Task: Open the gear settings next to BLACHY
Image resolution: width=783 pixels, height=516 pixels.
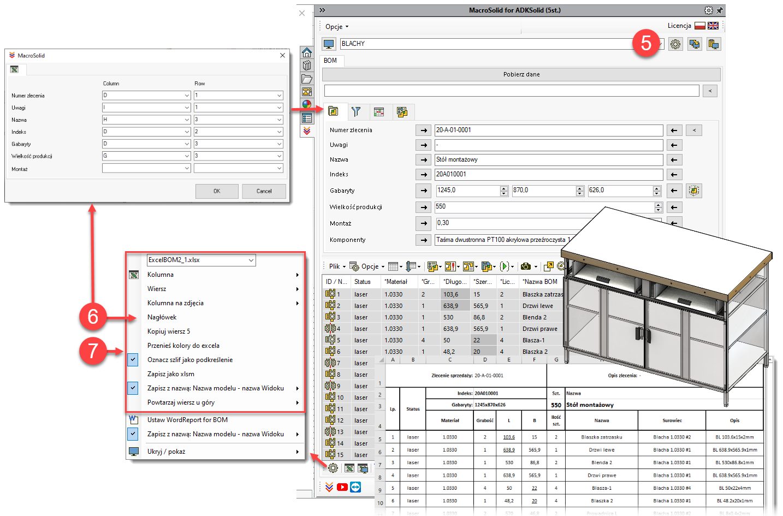Action: pyautogui.click(x=675, y=44)
